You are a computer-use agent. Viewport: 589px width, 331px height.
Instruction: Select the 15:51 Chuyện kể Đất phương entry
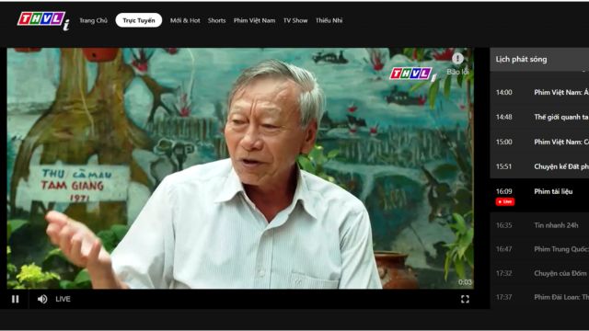coord(539,166)
